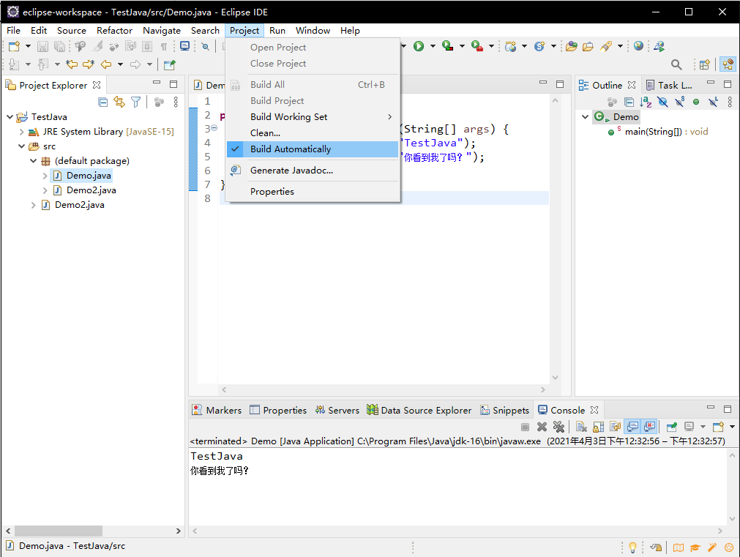Click the Display Selected Console icon
This screenshot has height=557, width=740.
tap(689, 427)
